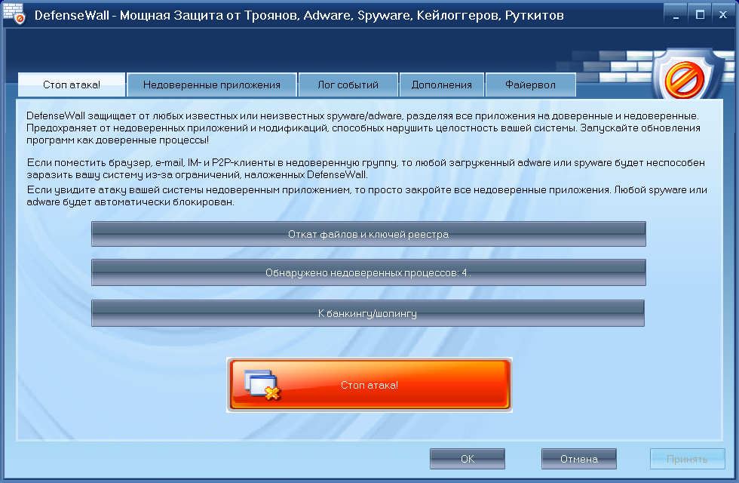Open Обнаружено недоверенных процессов: 4 button

point(369,272)
